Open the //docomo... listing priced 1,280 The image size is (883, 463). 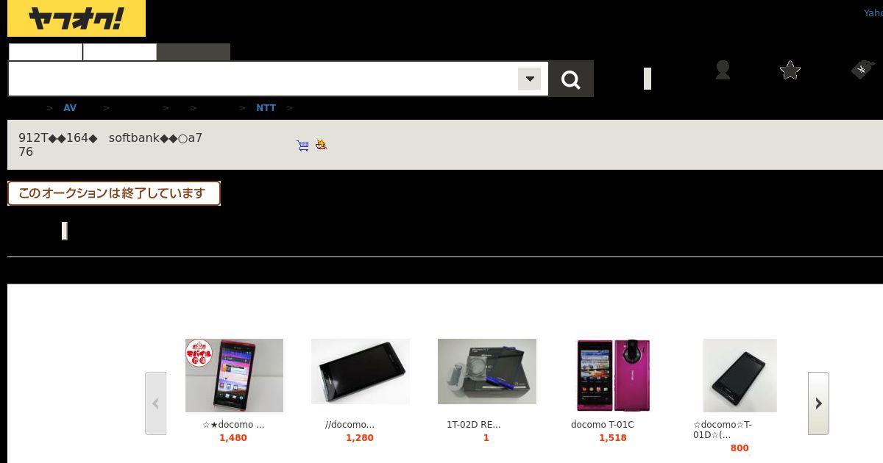361,371
